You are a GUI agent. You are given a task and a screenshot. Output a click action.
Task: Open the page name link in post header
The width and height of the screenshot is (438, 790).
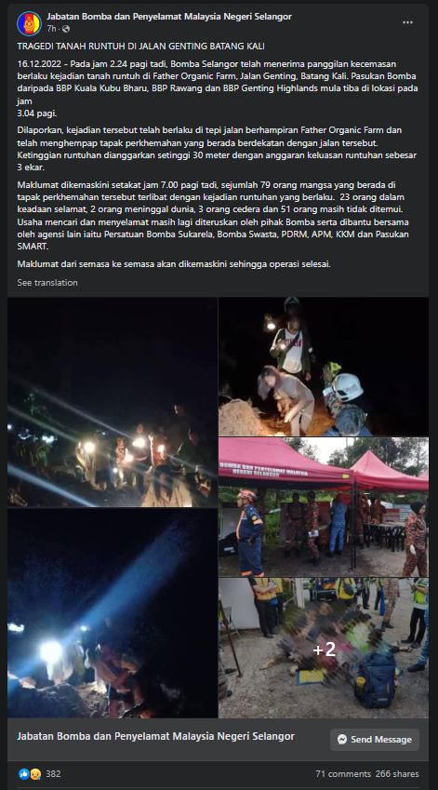[x=169, y=17]
